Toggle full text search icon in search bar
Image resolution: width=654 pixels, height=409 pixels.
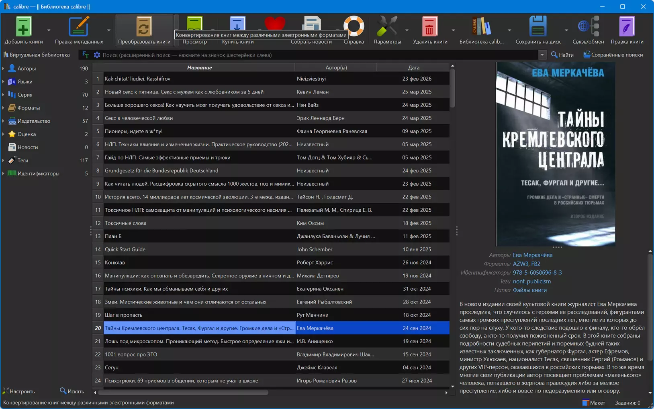point(86,55)
